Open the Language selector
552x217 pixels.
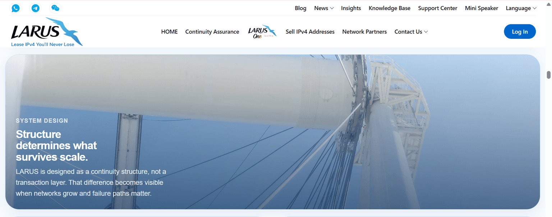click(x=518, y=8)
